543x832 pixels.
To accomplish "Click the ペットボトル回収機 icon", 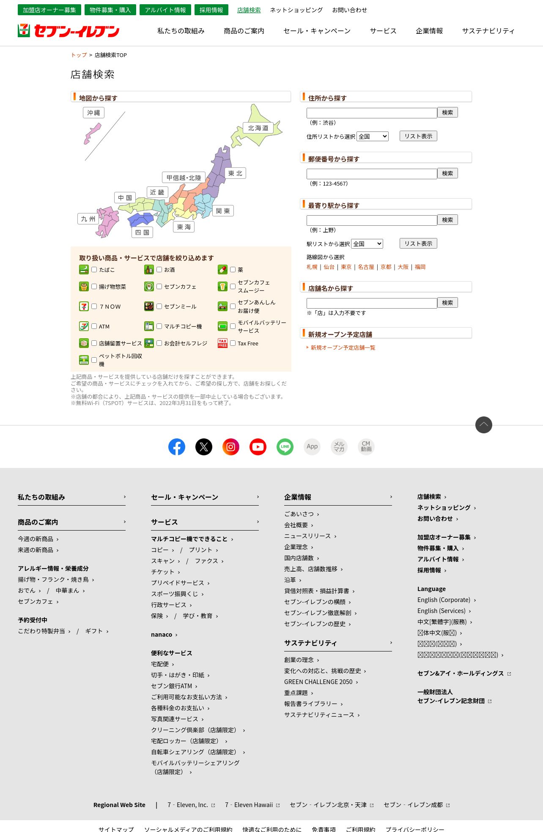I will coord(84,360).
